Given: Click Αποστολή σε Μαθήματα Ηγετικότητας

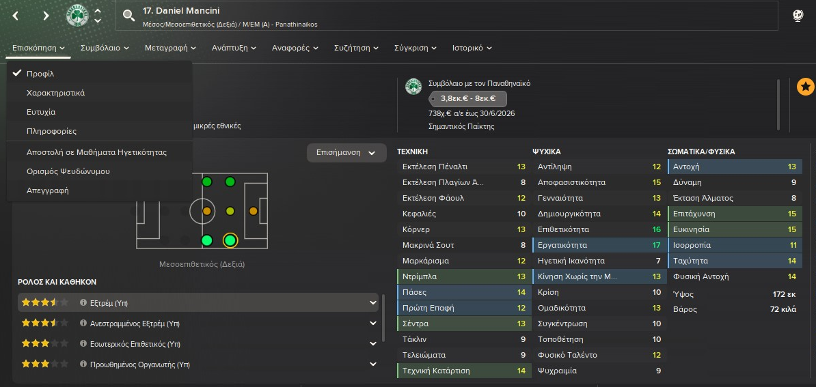Looking at the screenshot, I should [96, 152].
